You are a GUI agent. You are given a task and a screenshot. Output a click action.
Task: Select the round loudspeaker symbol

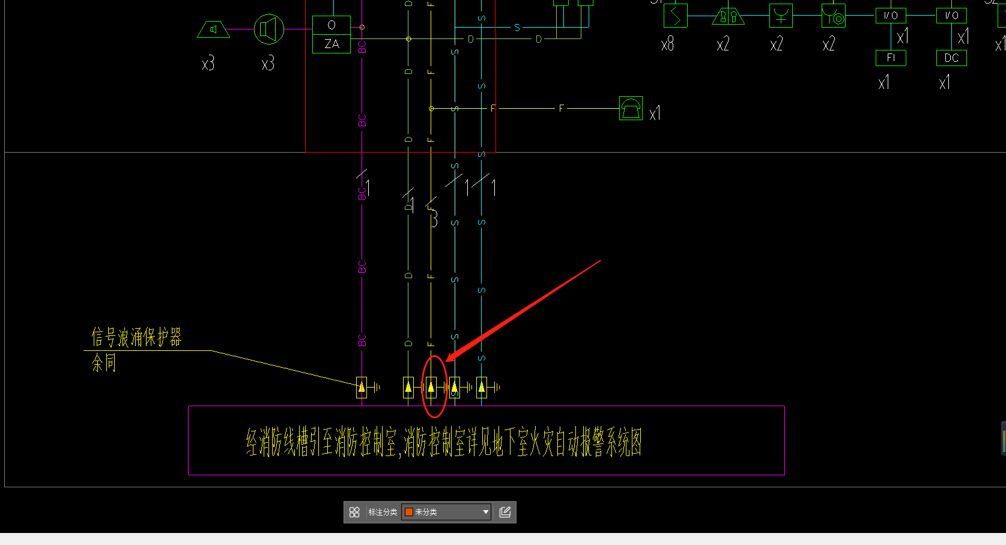tap(268, 29)
